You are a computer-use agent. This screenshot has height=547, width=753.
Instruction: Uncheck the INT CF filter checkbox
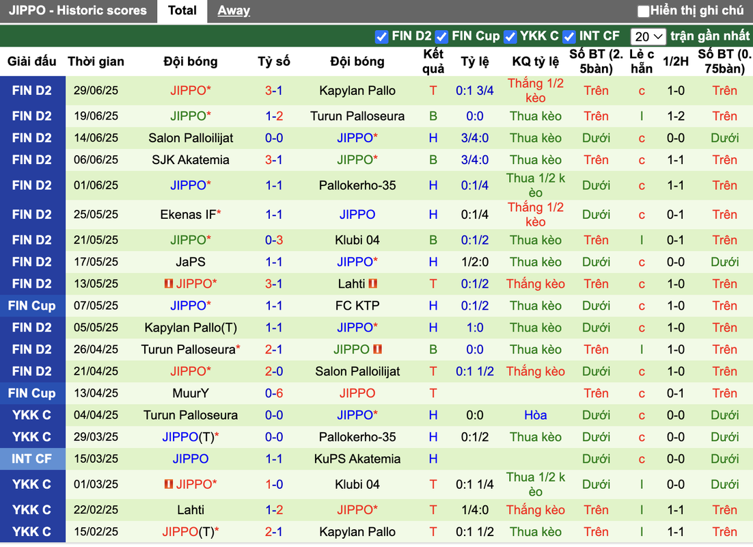click(569, 36)
